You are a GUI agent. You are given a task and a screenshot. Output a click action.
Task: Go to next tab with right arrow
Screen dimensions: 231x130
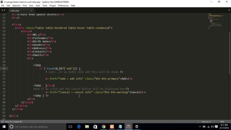point(5,10)
